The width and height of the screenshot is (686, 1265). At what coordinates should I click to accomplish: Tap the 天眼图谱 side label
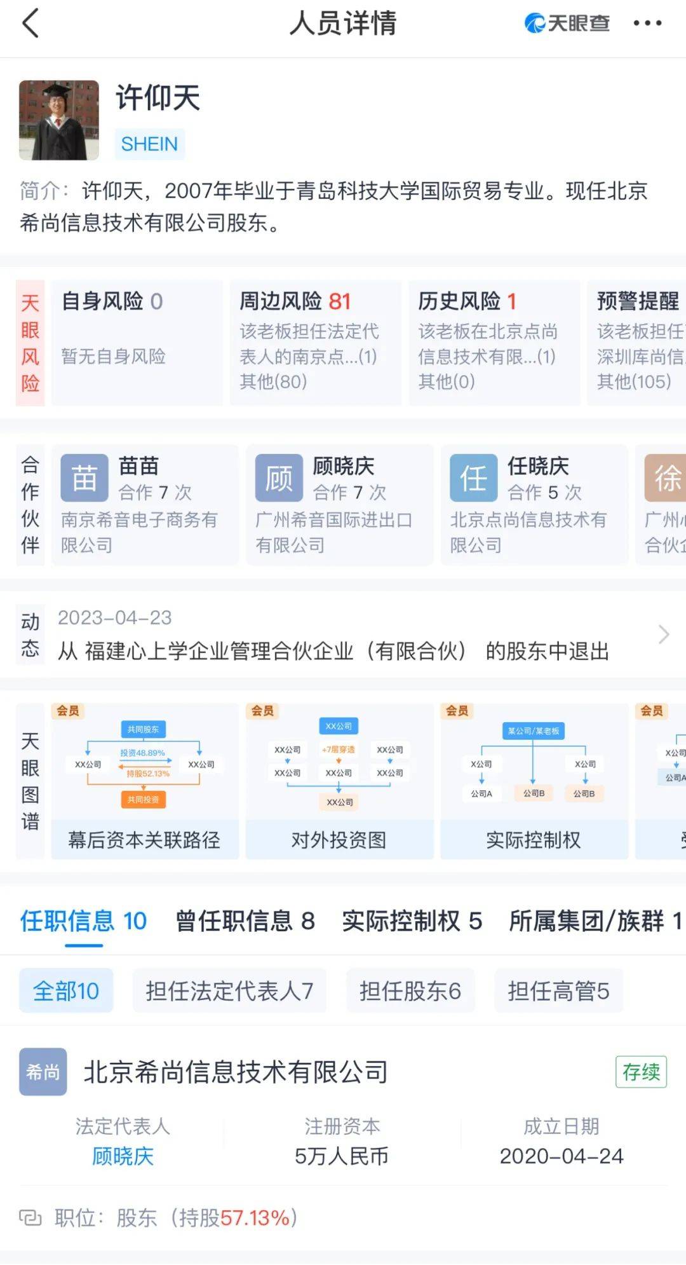pyautogui.click(x=30, y=781)
